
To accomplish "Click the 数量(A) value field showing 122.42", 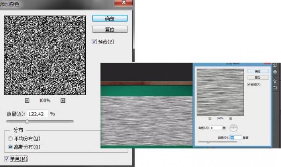I will click(37, 114).
